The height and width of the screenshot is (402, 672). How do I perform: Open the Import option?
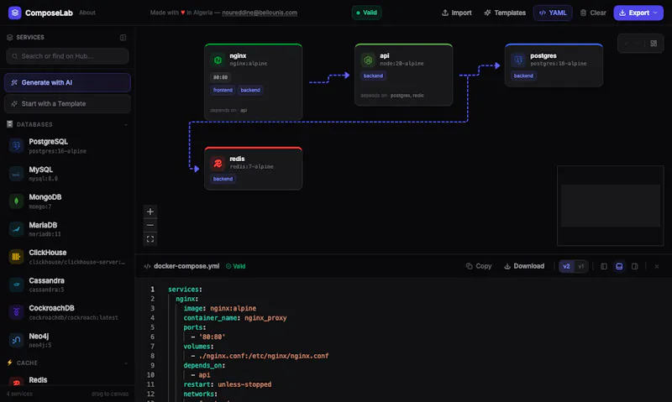coord(457,13)
